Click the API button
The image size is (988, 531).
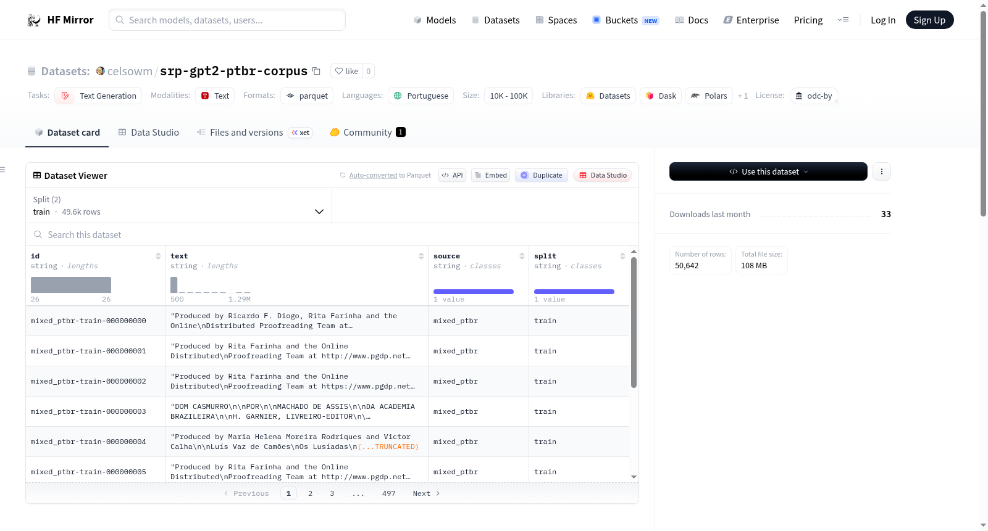click(x=452, y=175)
